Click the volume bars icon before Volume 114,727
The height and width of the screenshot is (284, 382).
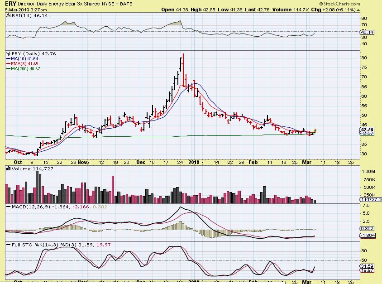(9, 168)
